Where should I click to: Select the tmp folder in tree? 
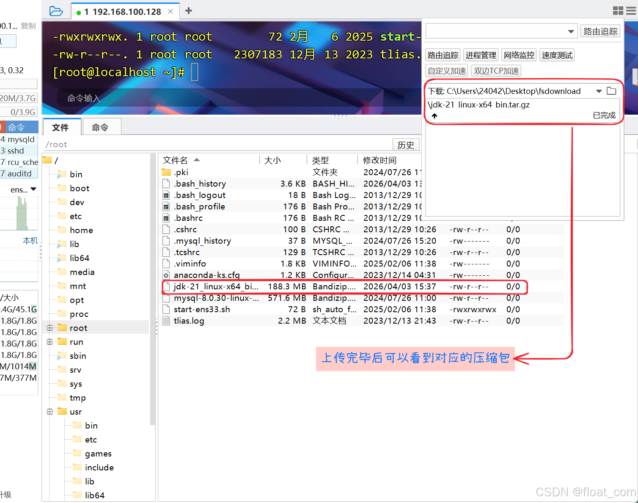click(77, 398)
